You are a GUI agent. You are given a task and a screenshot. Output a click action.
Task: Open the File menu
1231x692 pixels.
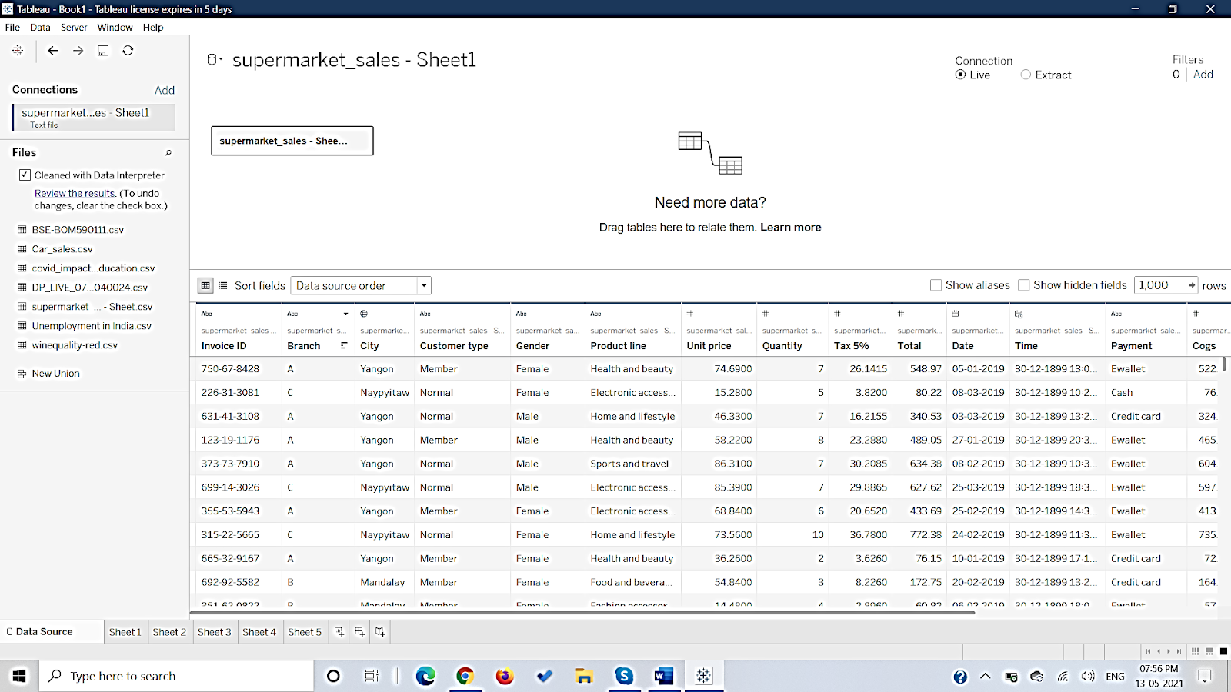[x=12, y=27]
